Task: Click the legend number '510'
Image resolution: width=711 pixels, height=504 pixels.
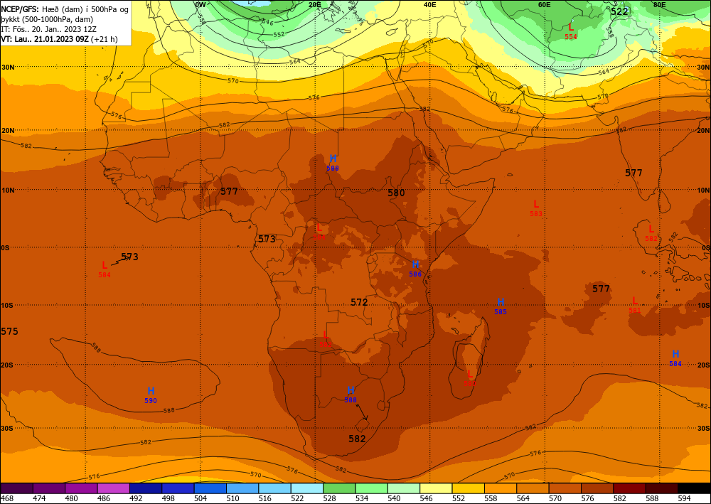Action: (x=233, y=498)
